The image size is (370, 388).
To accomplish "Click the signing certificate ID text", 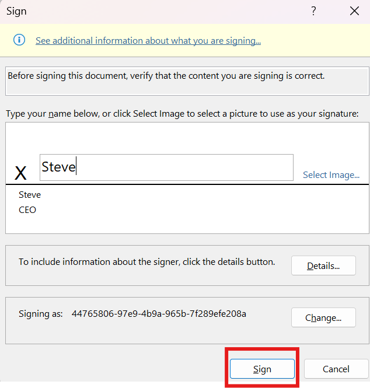I will pyautogui.click(x=159, y=314).
